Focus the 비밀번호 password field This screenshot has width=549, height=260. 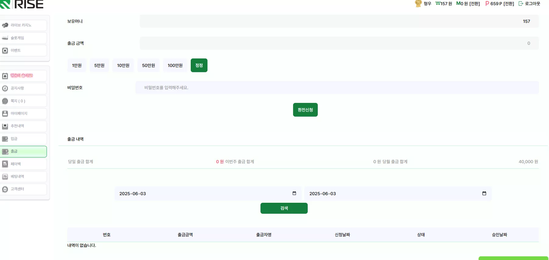(x=337, y=88)
